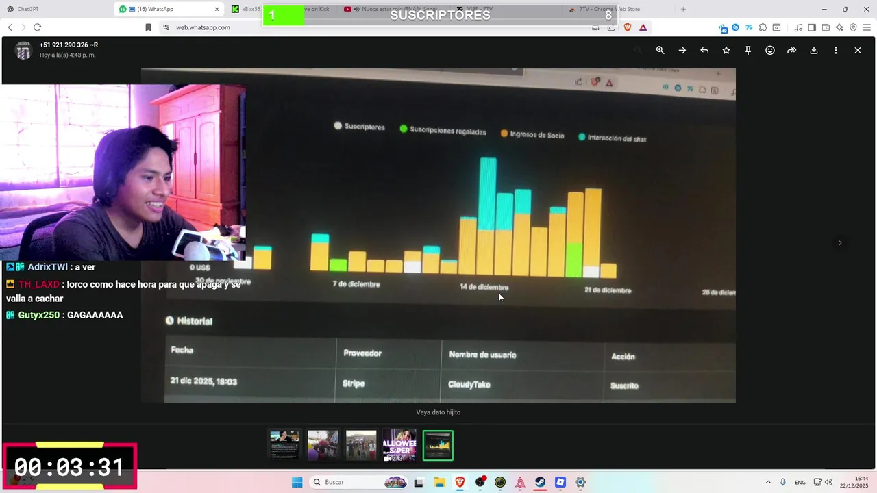This screenshot has width=877, height=493.
Task: Click the caption "Vaya dato hijito"
Action: pos(438,412)
